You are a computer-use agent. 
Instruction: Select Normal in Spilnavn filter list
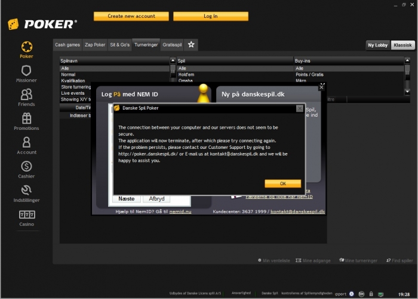point(115,75)
